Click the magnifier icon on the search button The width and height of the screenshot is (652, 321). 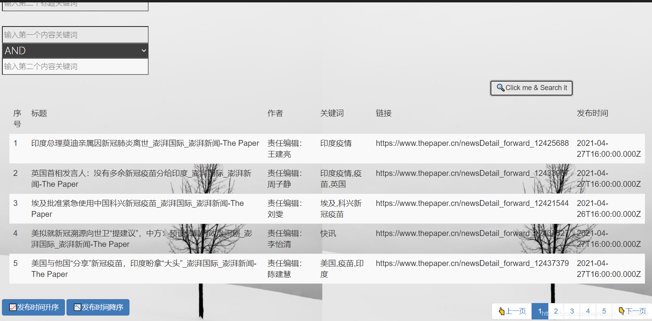click(x=500, y=88)
